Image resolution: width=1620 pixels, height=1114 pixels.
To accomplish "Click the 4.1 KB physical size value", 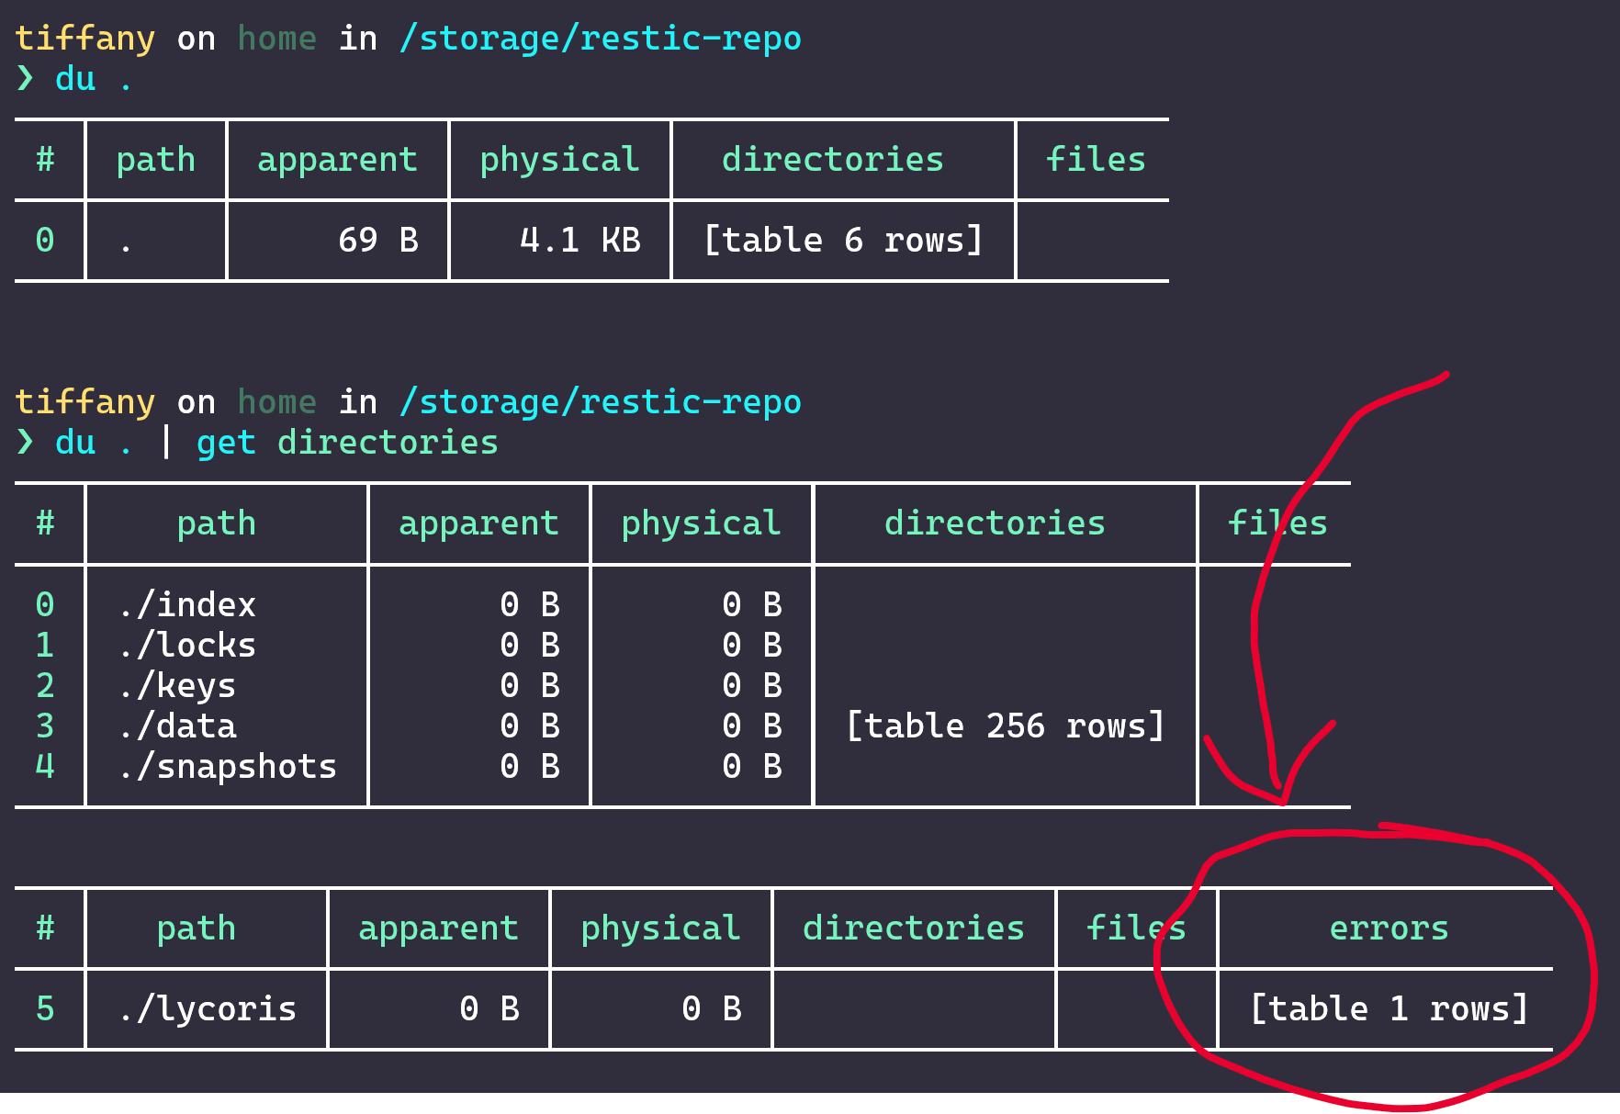I will [578, 240].
